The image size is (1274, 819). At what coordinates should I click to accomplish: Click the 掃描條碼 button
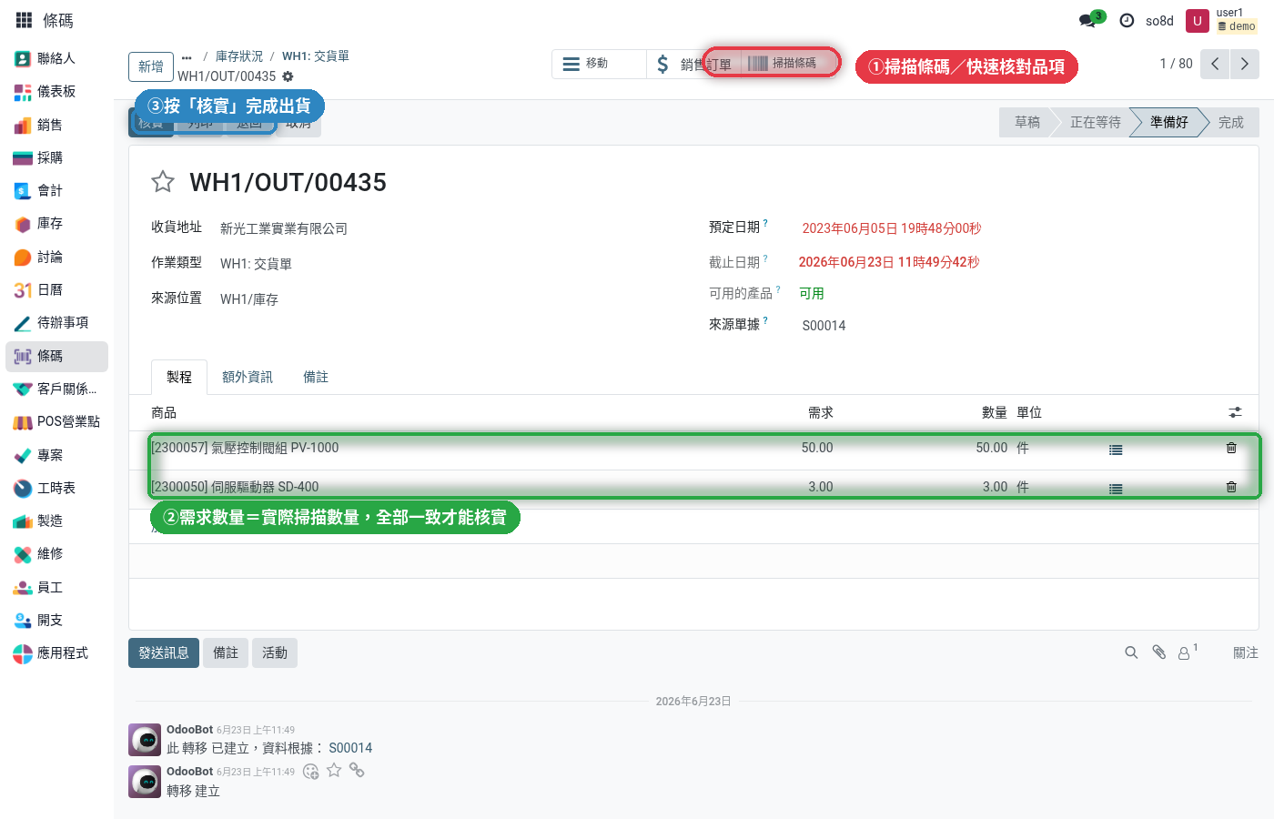pyautogui.click(x=783, y=63)
